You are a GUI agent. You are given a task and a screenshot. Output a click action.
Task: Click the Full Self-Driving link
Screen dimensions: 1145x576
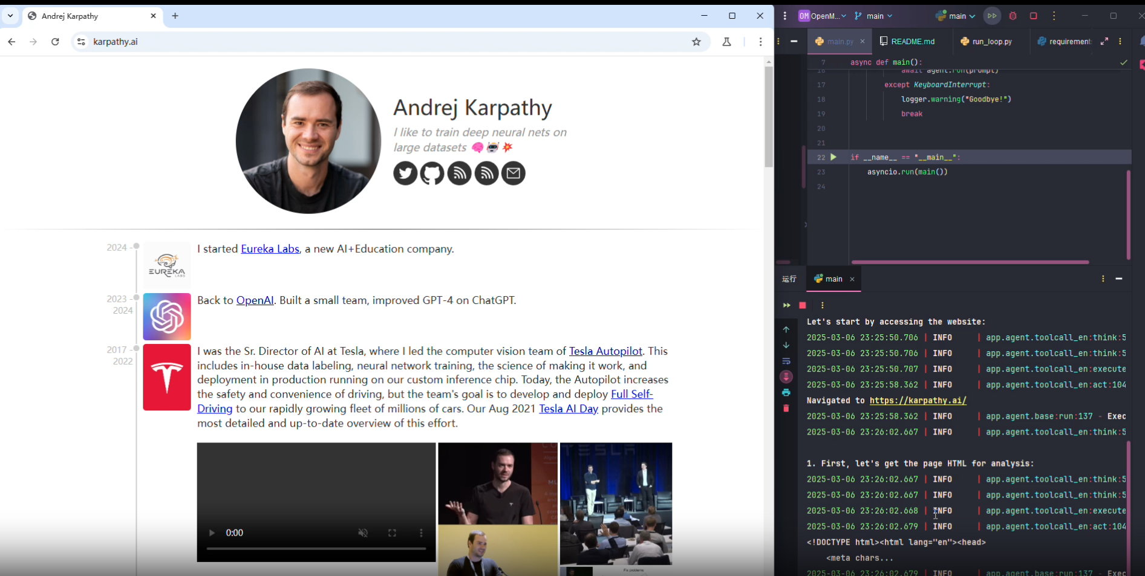631,395
